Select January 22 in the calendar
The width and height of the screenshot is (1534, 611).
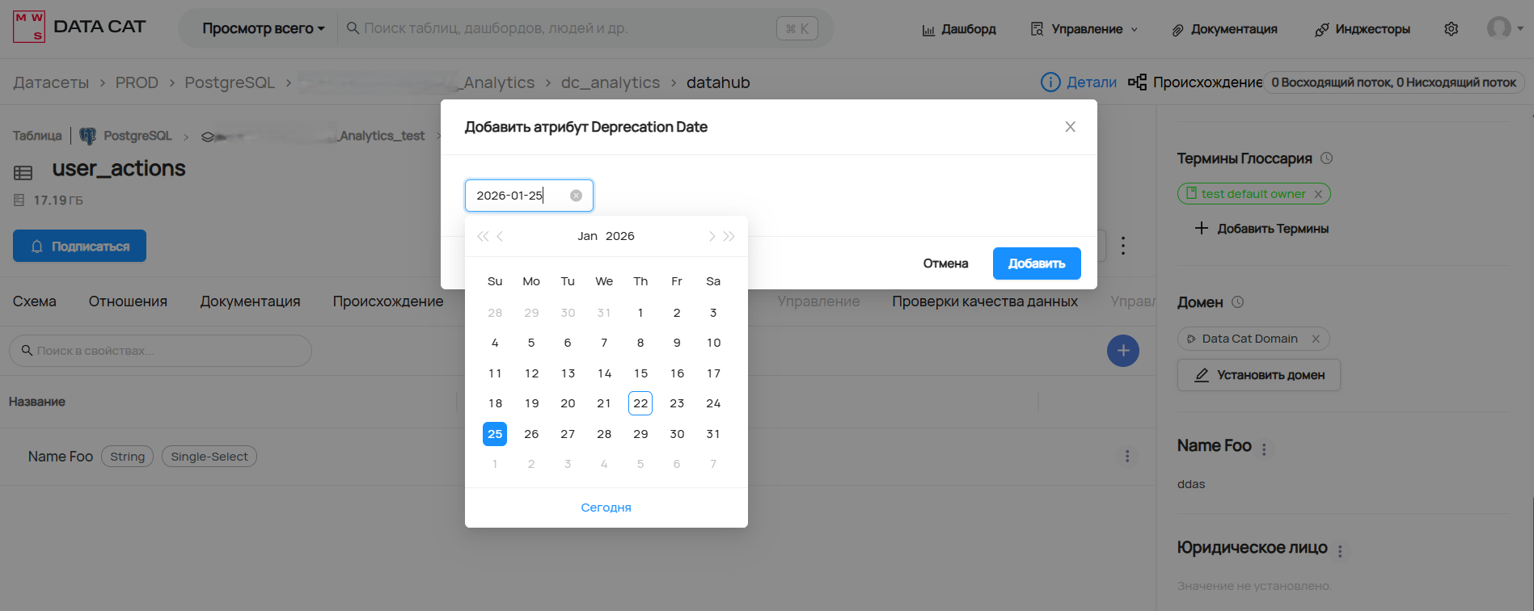pos(640,403)
